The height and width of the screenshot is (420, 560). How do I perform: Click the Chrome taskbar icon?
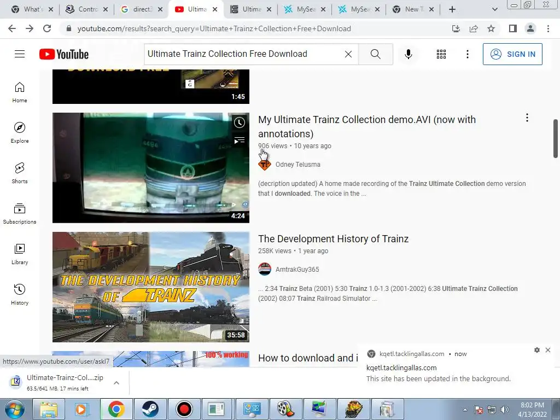(116, 409)
